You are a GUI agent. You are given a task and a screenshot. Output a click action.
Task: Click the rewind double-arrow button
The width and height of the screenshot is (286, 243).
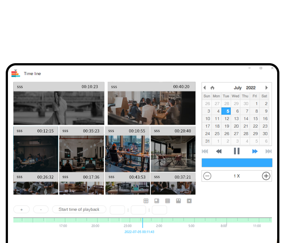pyautogui.click(x=218, y=151)
